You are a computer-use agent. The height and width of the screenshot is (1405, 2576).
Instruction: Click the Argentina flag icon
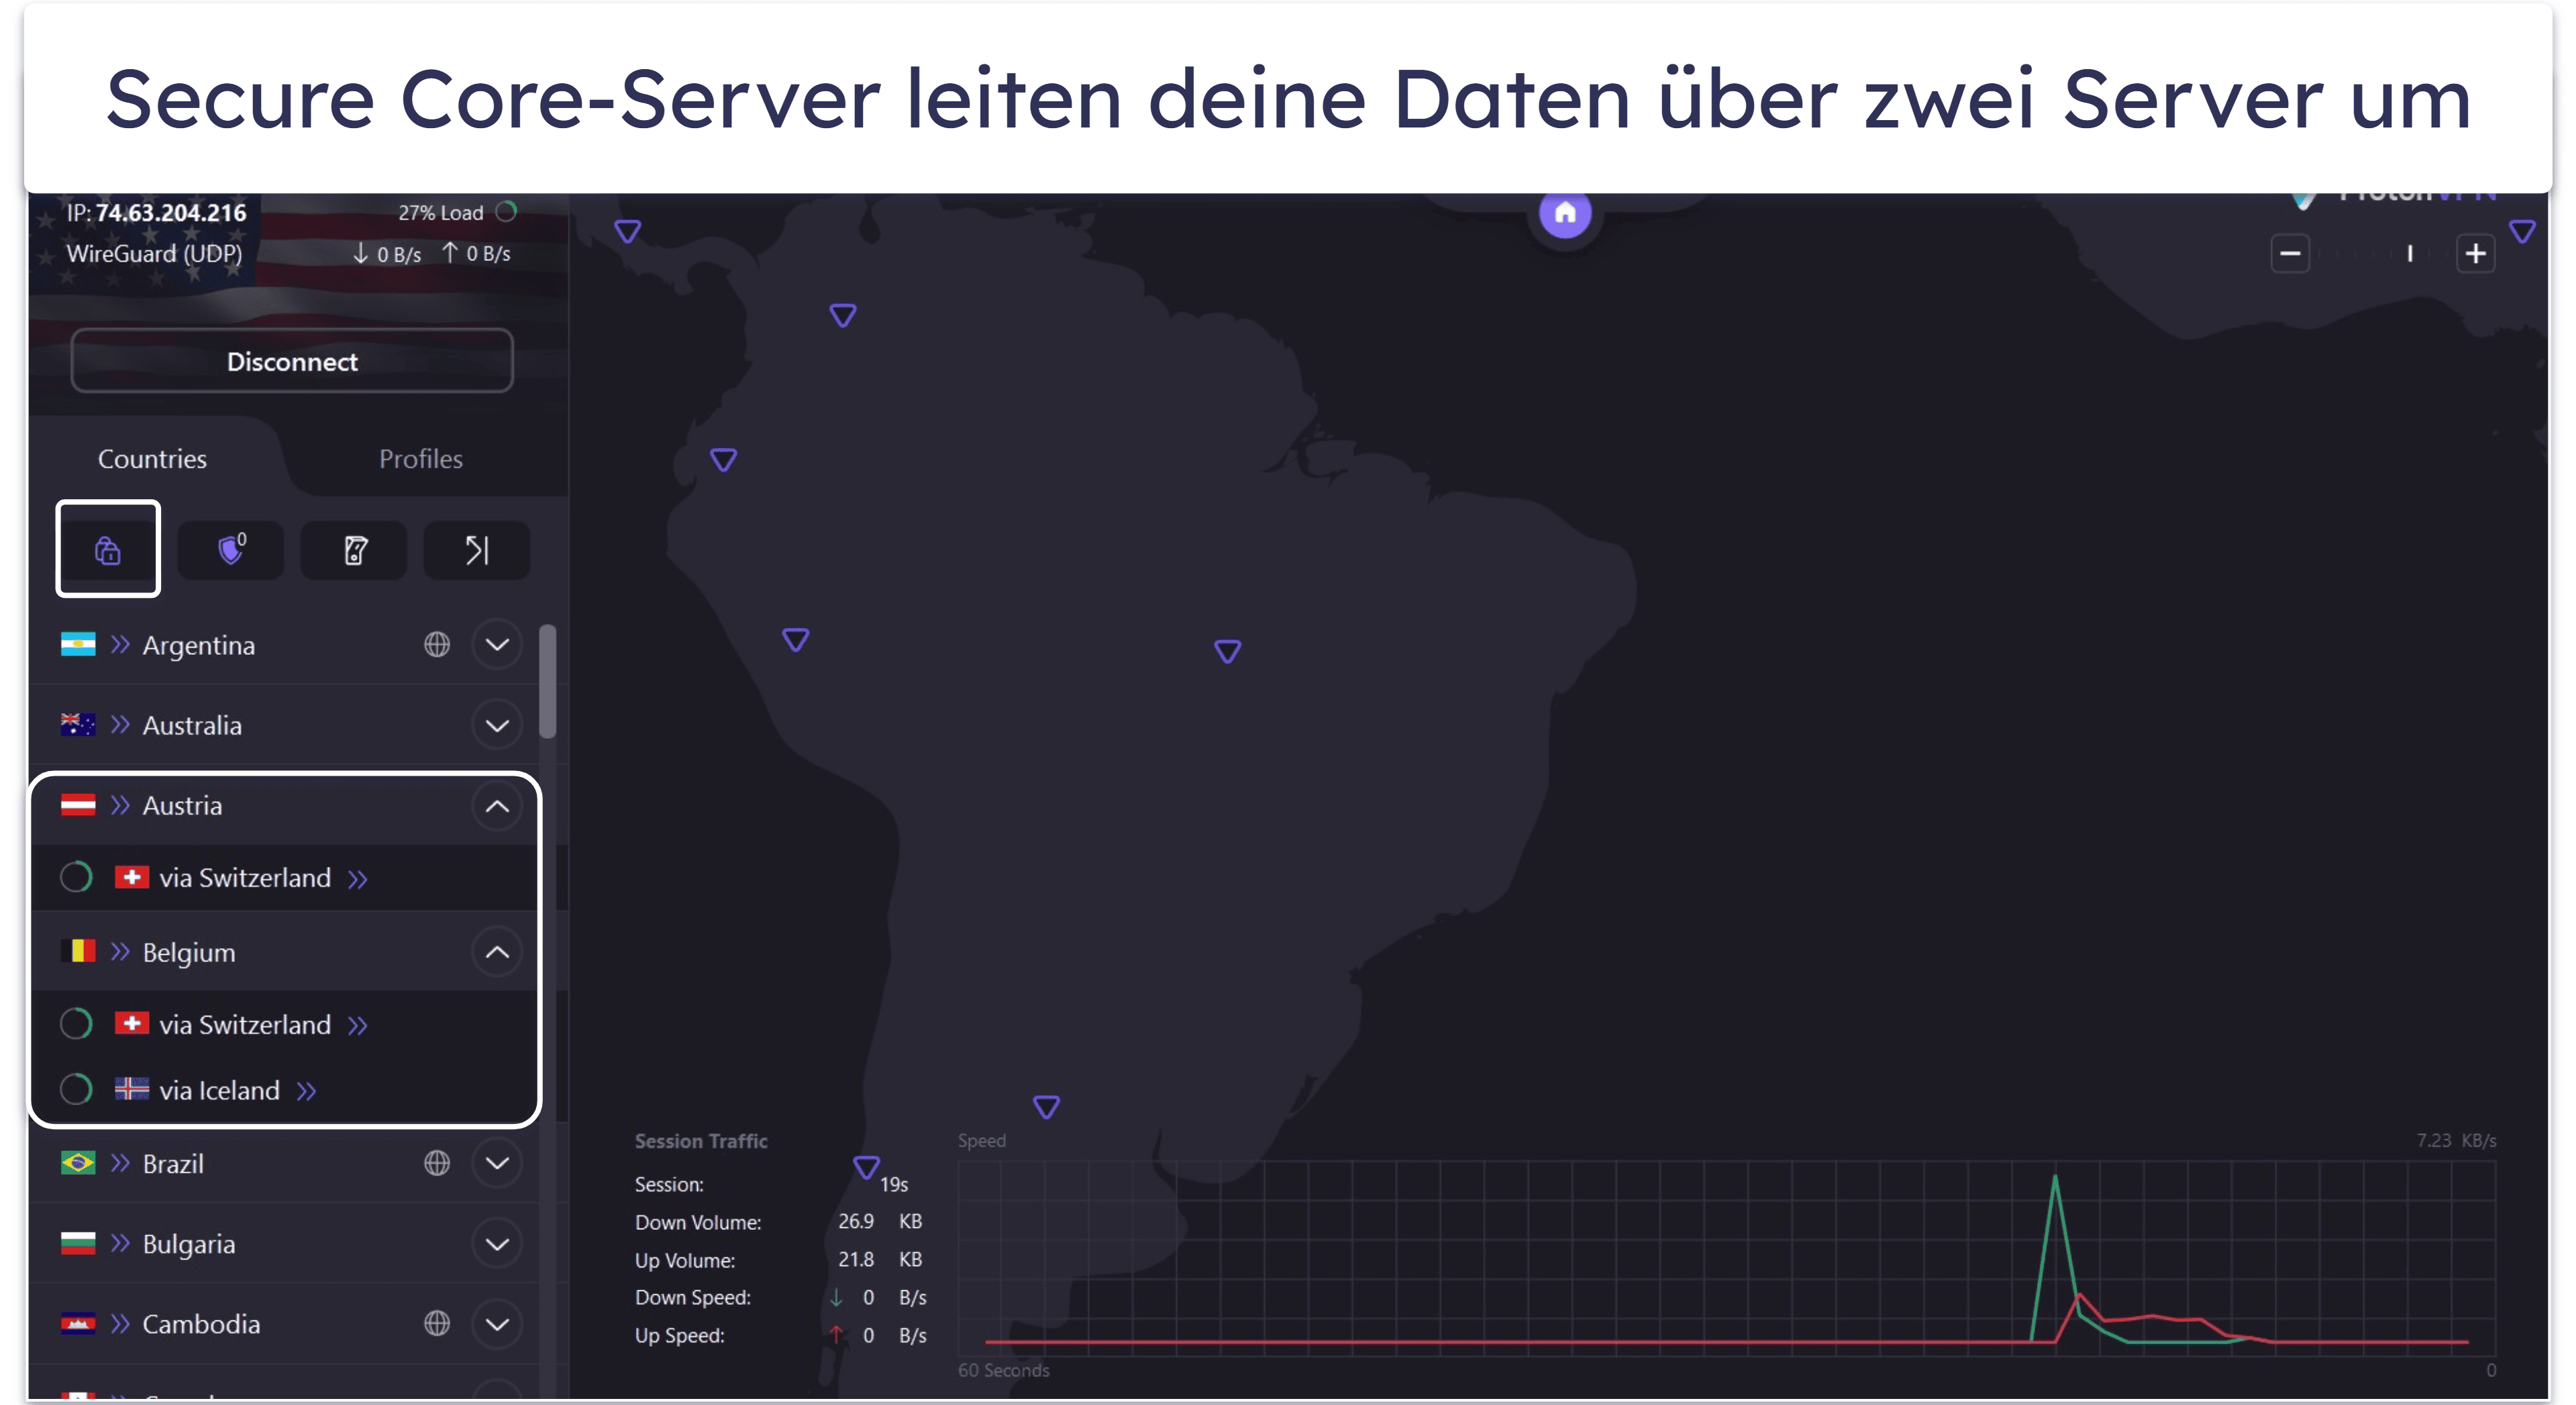click(x=78, y=644)
